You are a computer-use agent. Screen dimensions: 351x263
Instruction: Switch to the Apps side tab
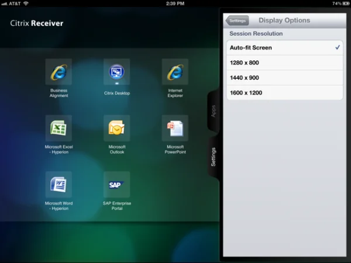[x=214, y=111]
